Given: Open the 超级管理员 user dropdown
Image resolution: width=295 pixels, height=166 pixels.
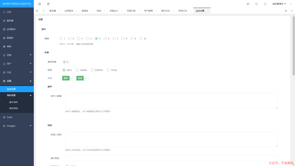Looking at the screenshot, I should 279,4.
